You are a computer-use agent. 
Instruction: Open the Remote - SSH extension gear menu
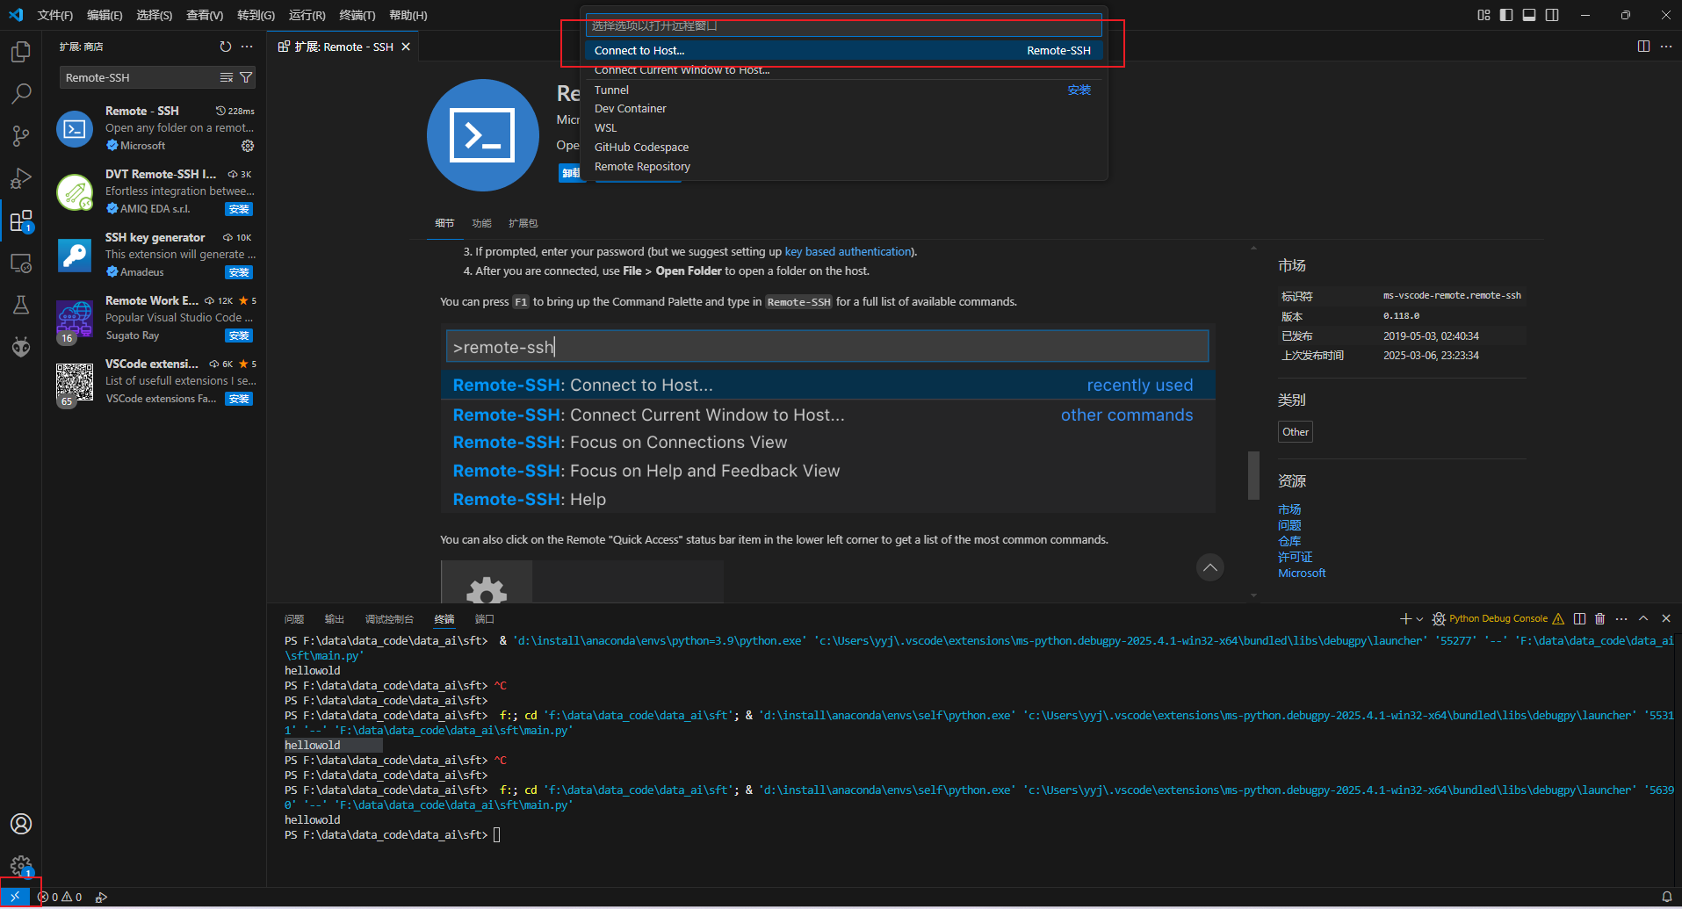click(x=248, y=146)
